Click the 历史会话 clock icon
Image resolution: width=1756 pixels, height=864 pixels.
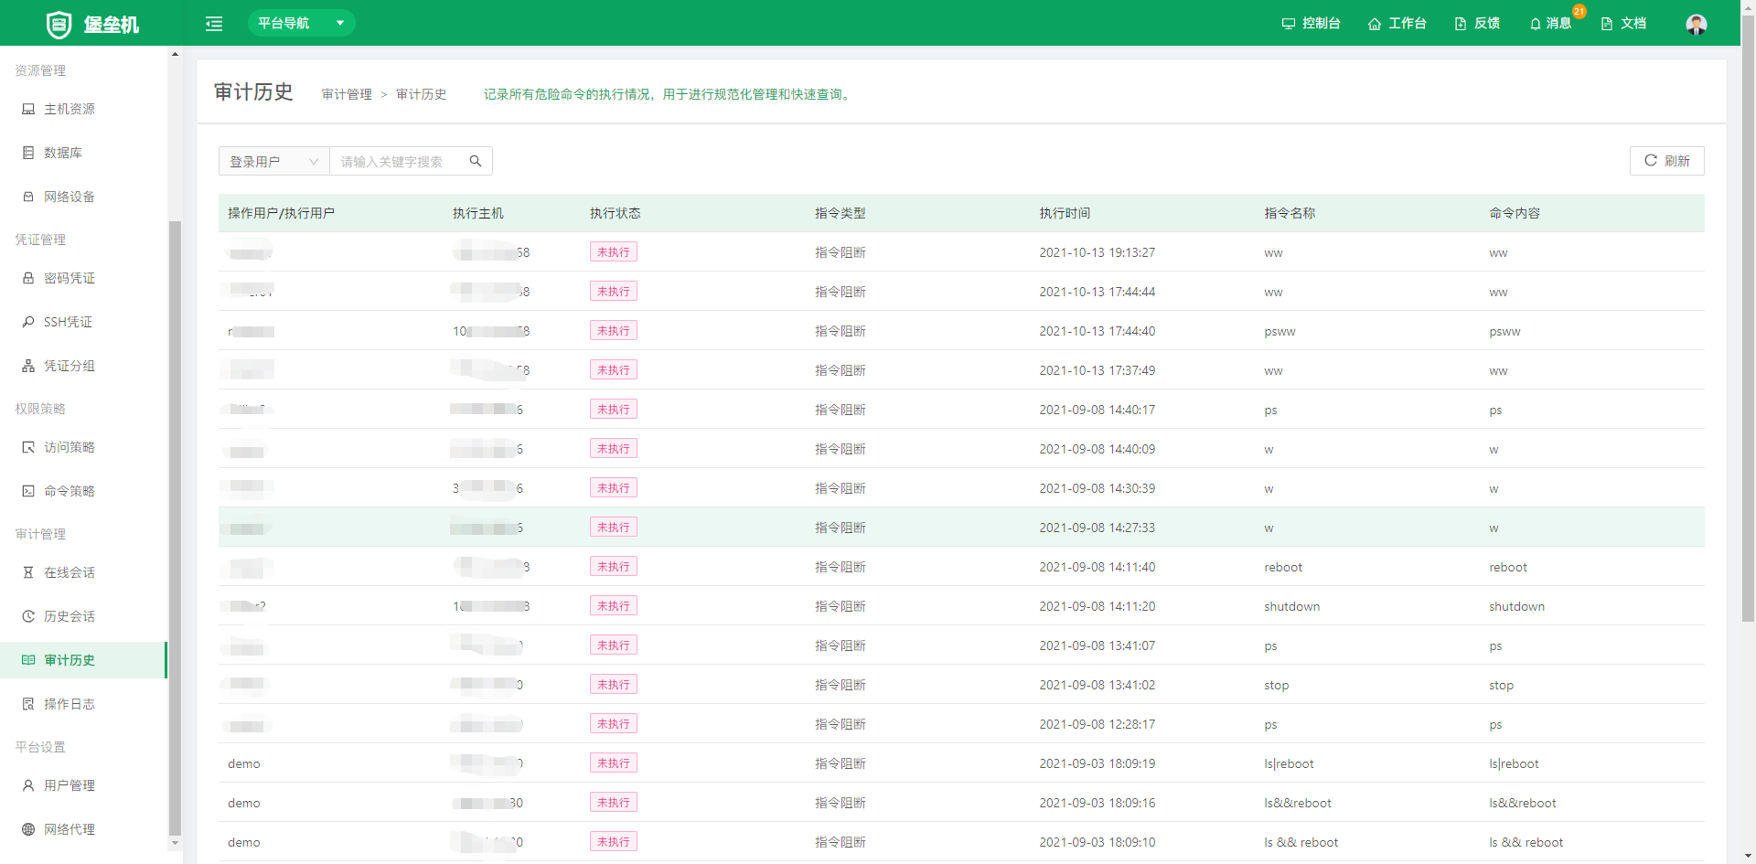(28, 616)
